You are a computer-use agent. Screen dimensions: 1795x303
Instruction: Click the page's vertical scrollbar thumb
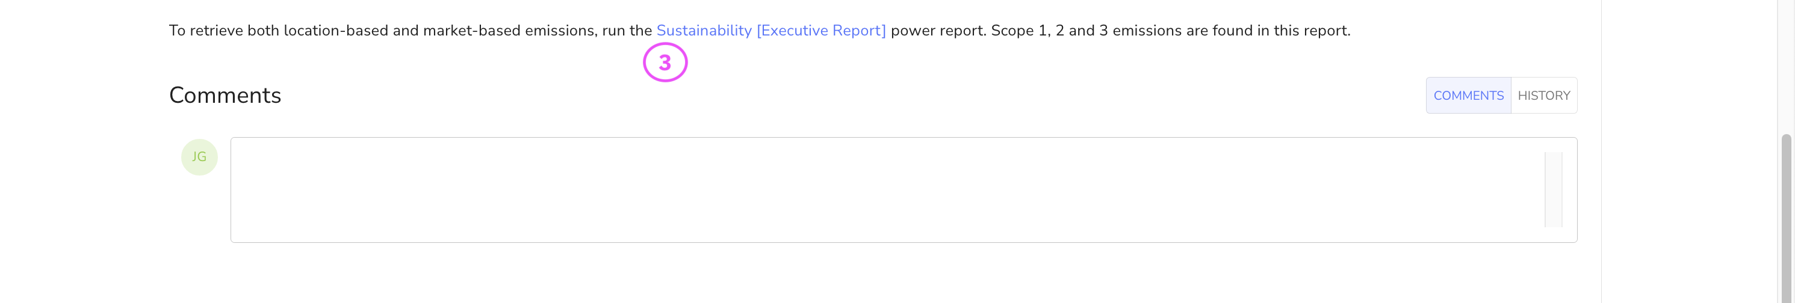[1786, 216]
